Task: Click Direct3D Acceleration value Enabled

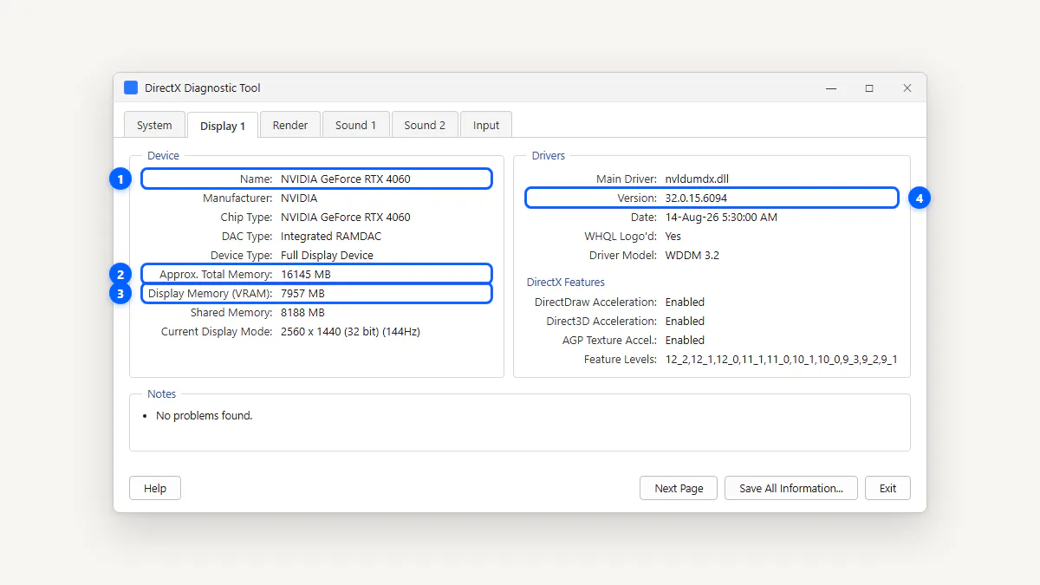Action: coord(685,321)
